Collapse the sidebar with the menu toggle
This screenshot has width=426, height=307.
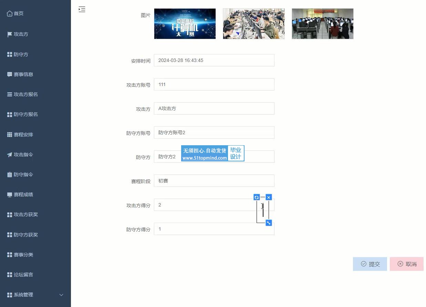click(x=82, y=9)
